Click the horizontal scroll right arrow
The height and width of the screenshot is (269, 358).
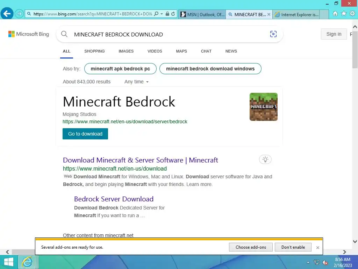point(344,252)
